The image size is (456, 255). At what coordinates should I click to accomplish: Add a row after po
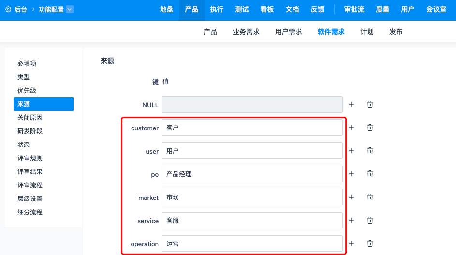pyautogui.click(x=352, y=174)
